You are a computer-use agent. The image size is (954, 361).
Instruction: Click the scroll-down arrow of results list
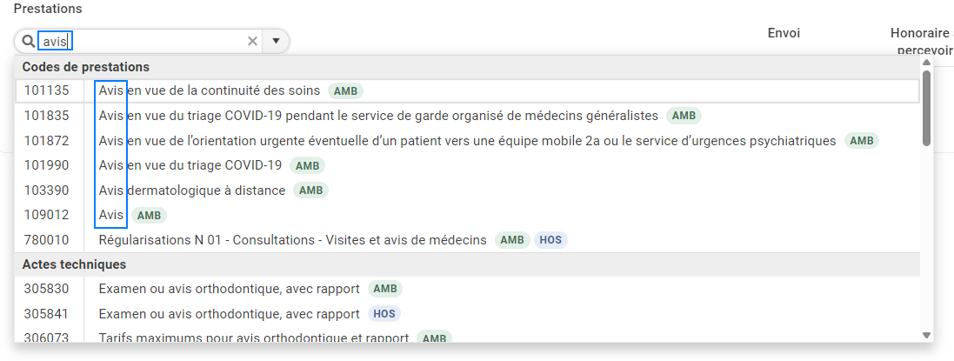[x=926, y=335]
